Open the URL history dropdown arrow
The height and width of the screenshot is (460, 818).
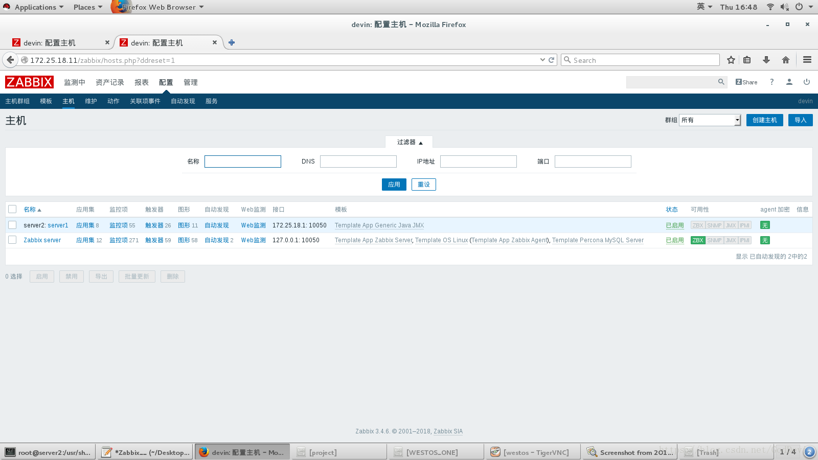click(542, 60)
